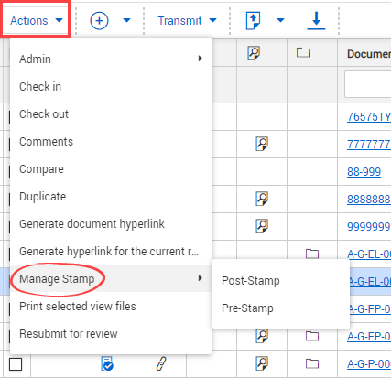This screenshot has width=391, height=378.
Task: Open document link 7777777
Action: pos(369,145)
